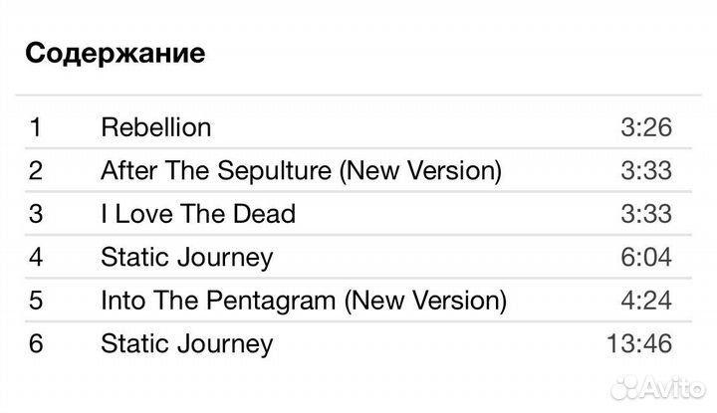Click the Содержание heading

115,53
